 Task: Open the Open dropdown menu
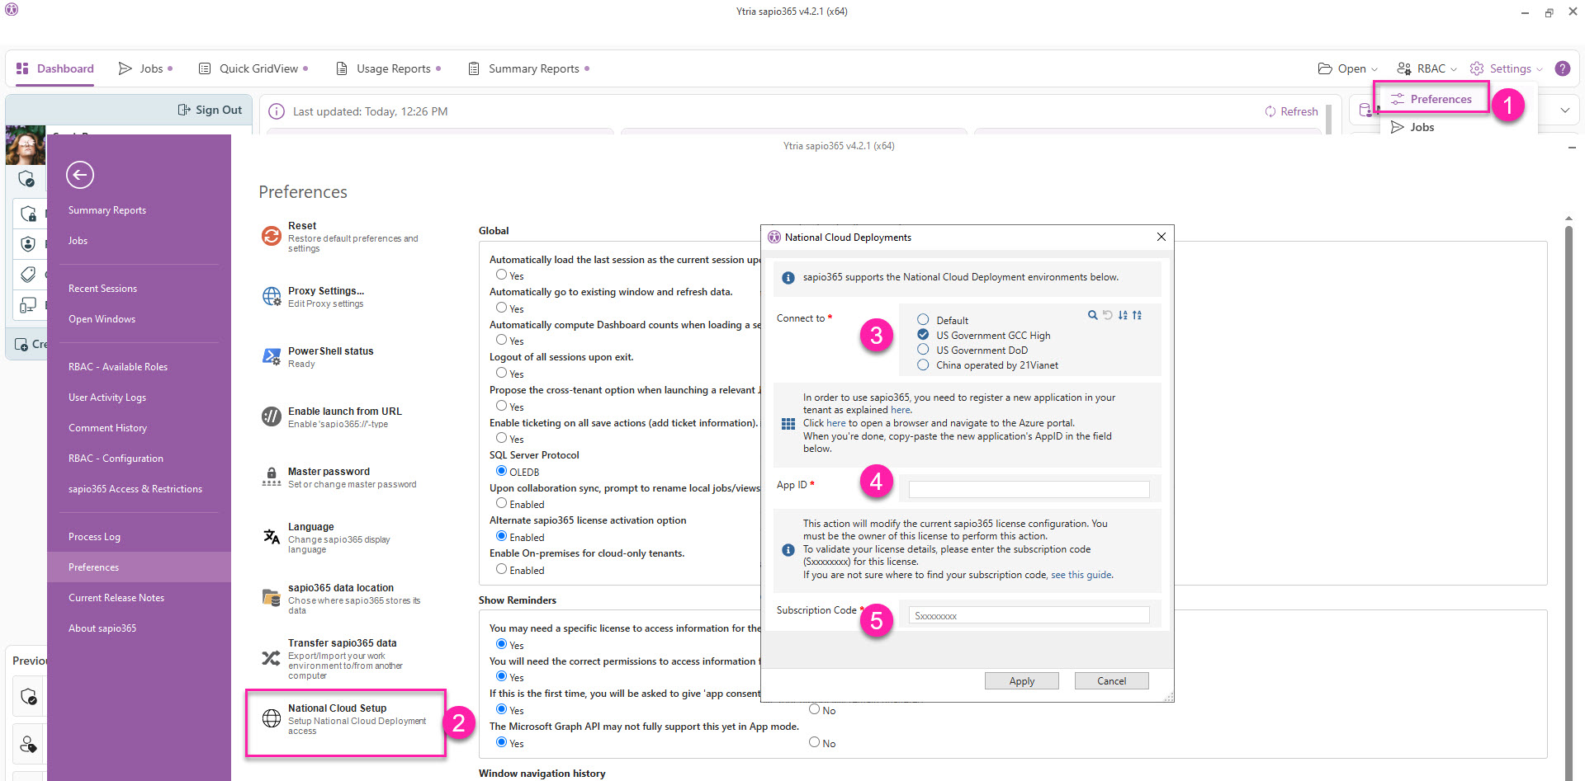1348,68
